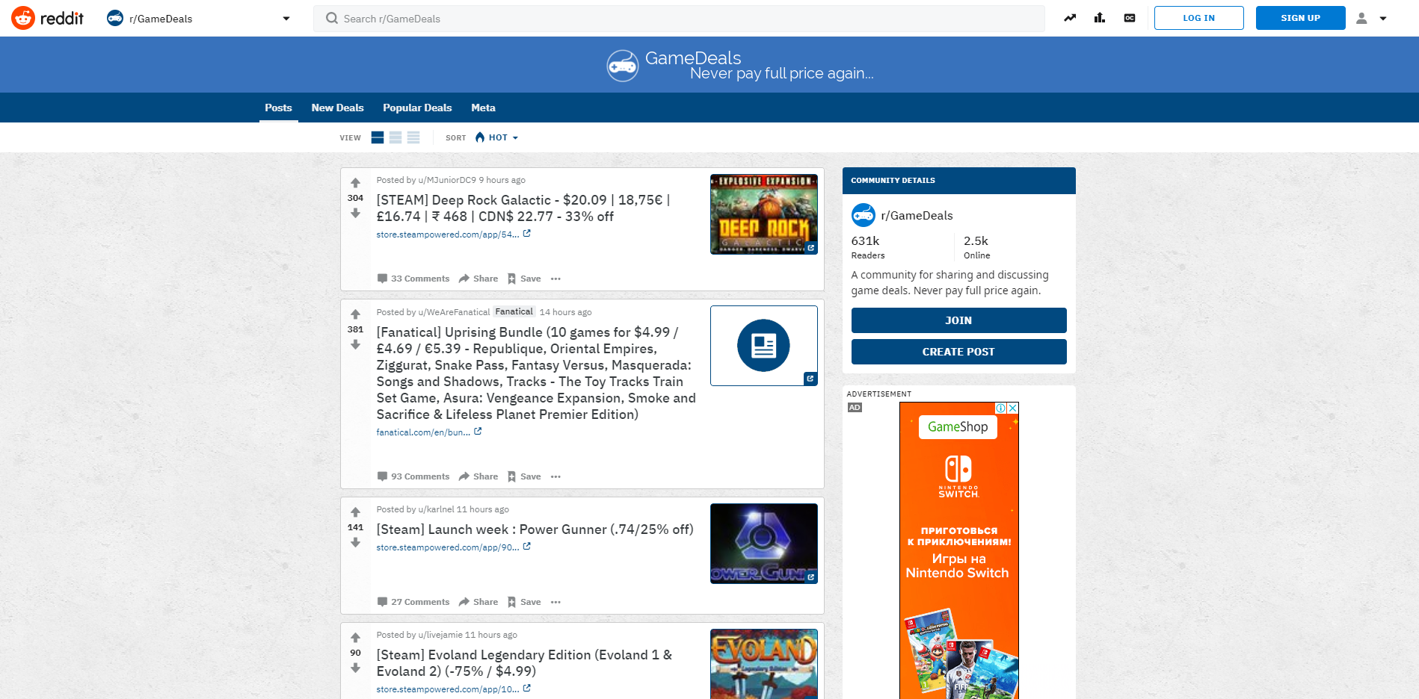The width and height of the screenshot is (1419, 699).
Task: Switch to the New Deals tab
Action: pos(337,108)
